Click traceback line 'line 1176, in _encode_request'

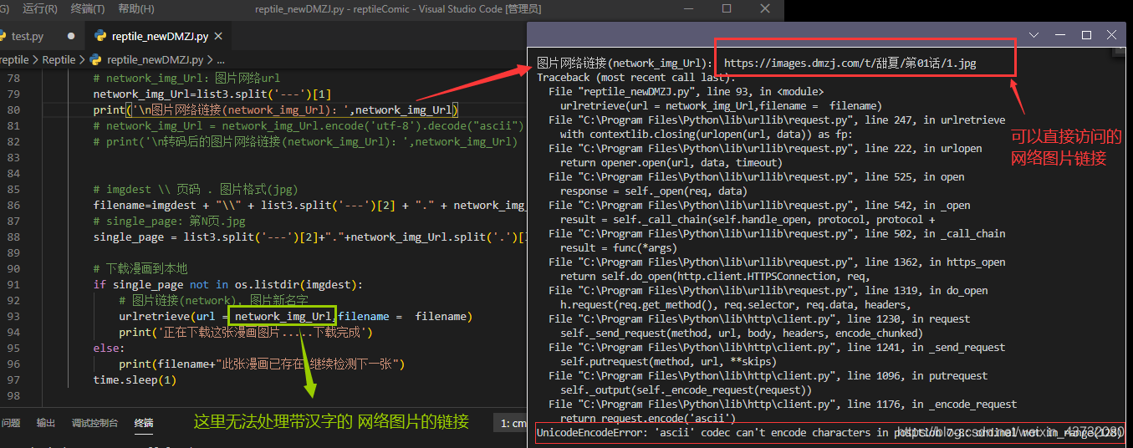pos(783,404)
